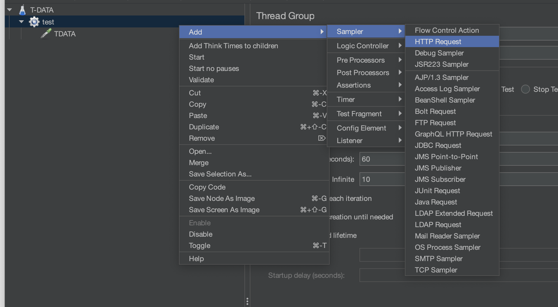
Task: Expand the Listener submenu
Action: point(366,140)
